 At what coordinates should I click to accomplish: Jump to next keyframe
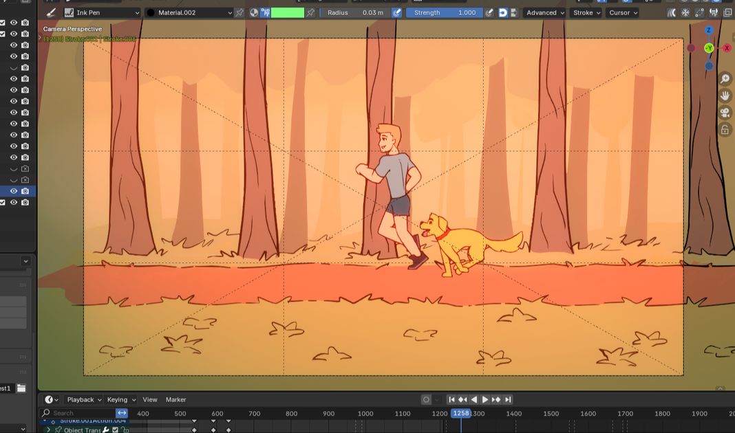[496, 399]
